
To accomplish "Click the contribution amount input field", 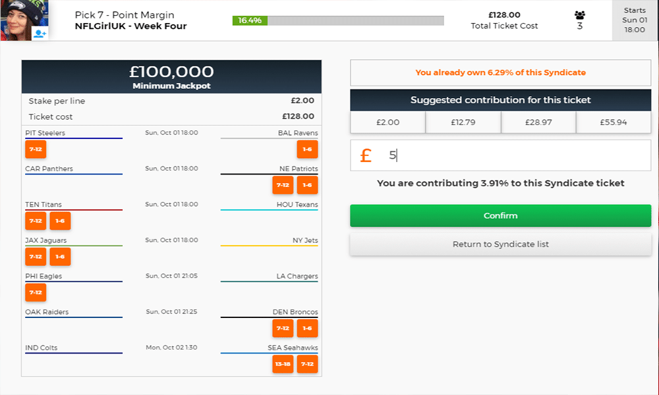I will click(x=514, y=155).
